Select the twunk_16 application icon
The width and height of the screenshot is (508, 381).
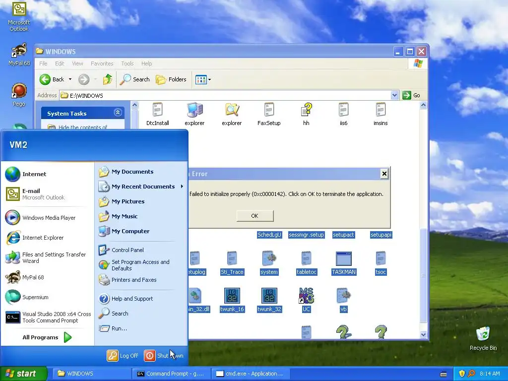click(232, 300)
